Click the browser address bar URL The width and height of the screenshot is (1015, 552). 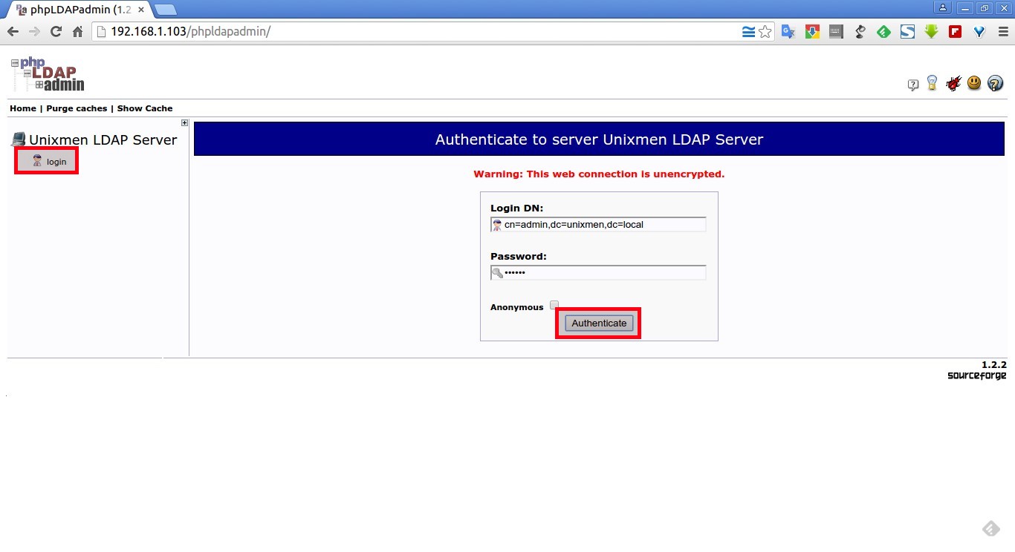(190, 32)
